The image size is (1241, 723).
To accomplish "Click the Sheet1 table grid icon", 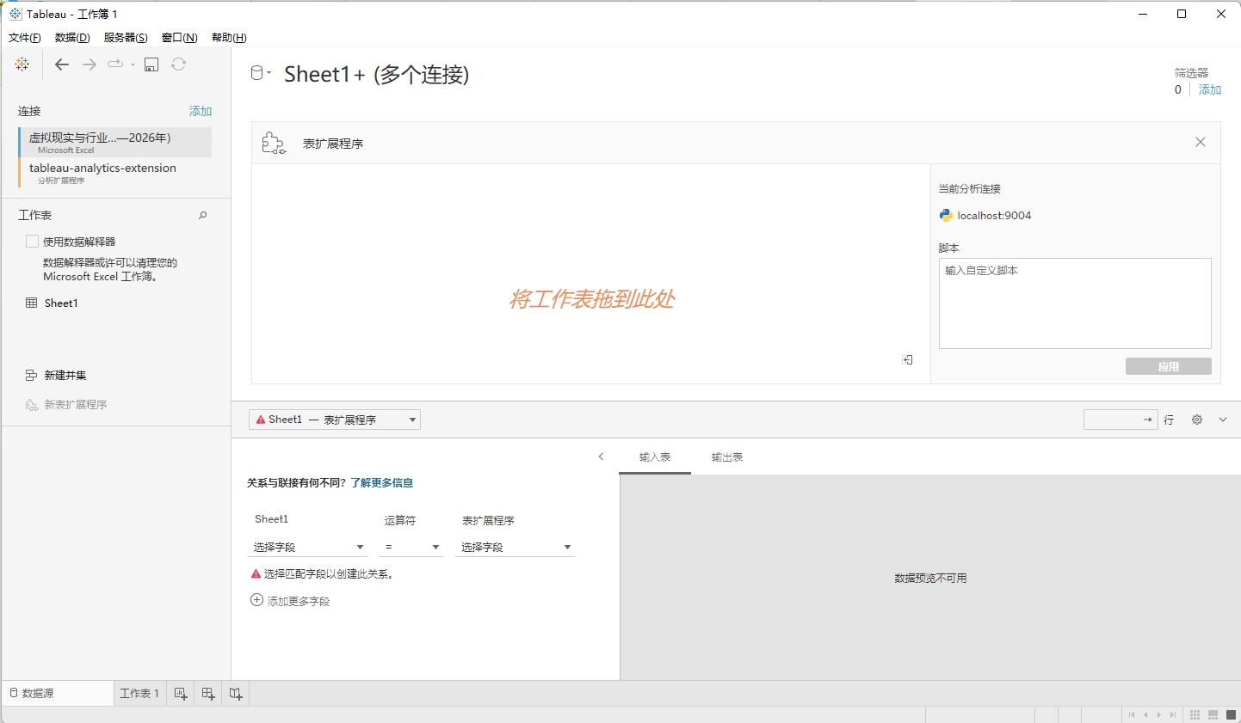I will [32, 303].
